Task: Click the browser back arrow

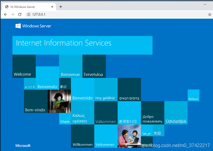Action: (6, 15)
